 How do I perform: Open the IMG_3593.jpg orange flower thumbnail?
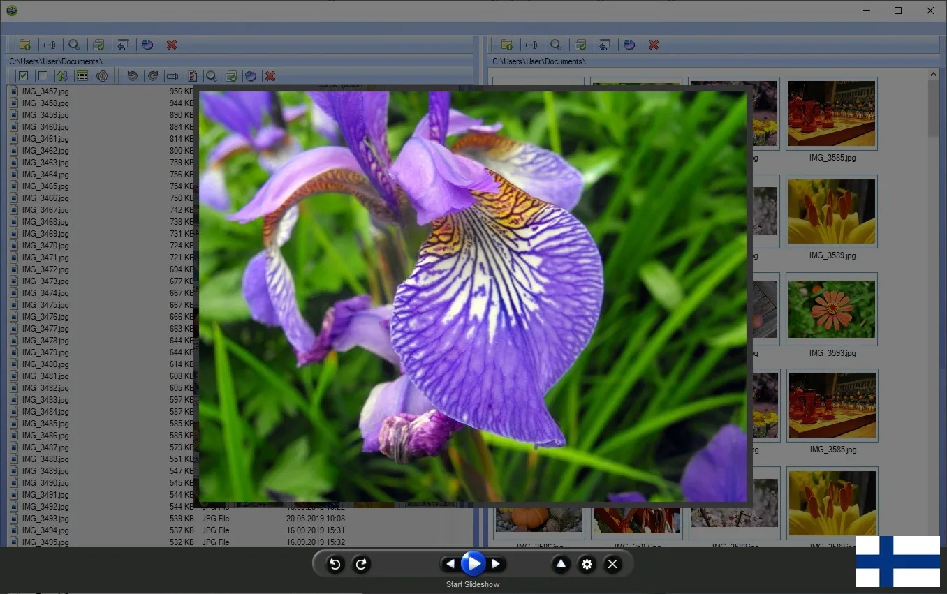click(832, 309)
